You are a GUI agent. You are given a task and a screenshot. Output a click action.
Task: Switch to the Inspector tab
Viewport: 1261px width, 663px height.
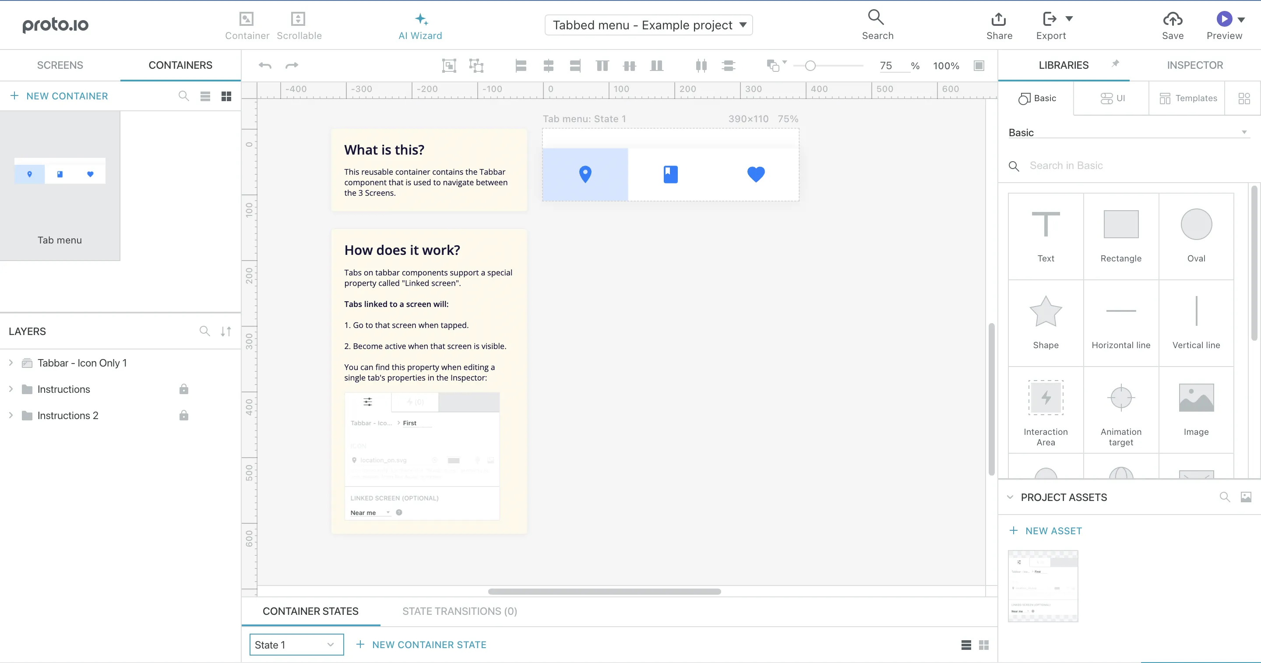coord(1194,65)
